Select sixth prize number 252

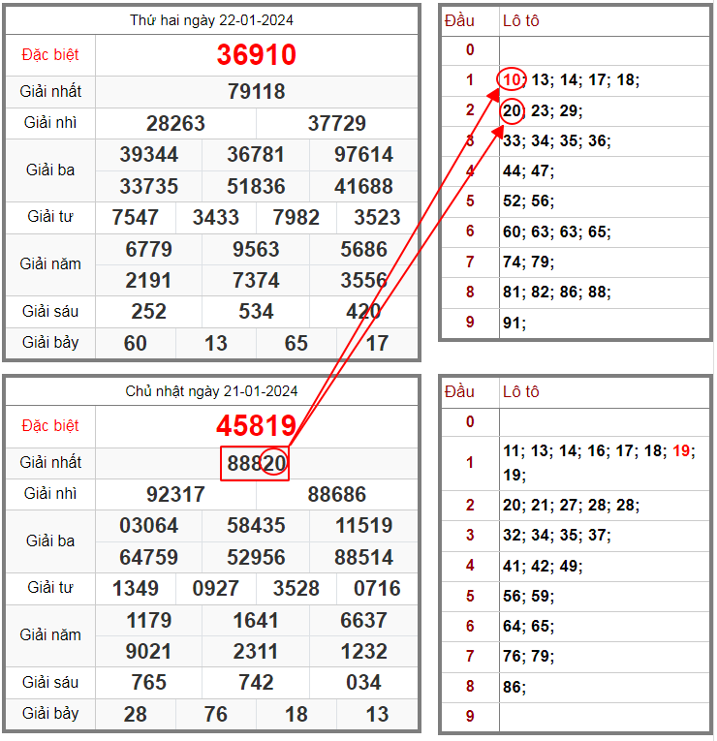[148, 311]
